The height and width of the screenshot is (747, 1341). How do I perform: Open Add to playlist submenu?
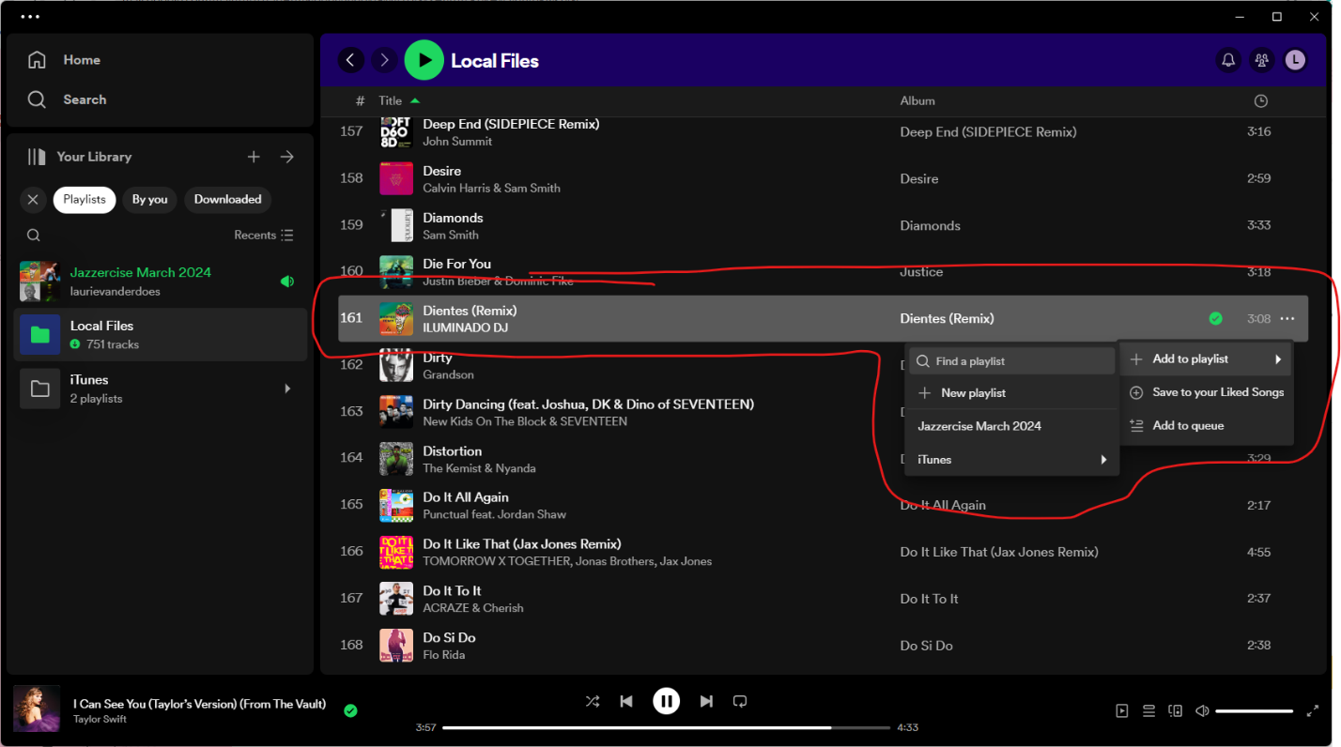(1206, 359)
